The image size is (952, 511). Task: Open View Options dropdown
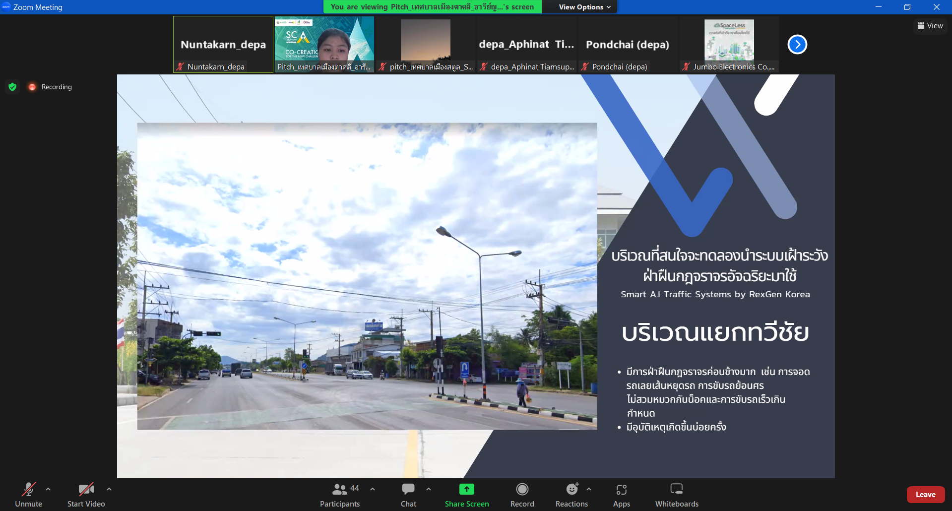coord(585,7)
